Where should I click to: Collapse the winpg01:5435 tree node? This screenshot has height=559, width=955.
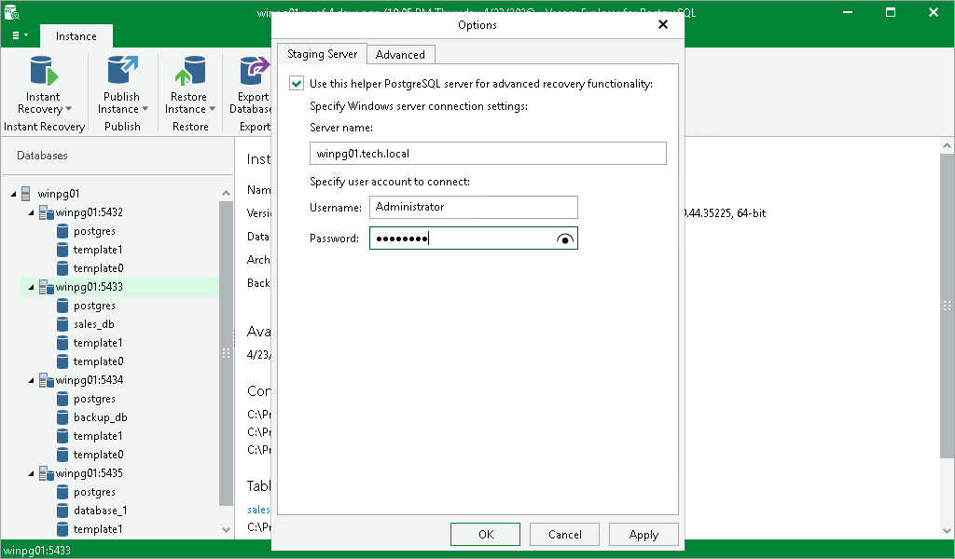31,473
